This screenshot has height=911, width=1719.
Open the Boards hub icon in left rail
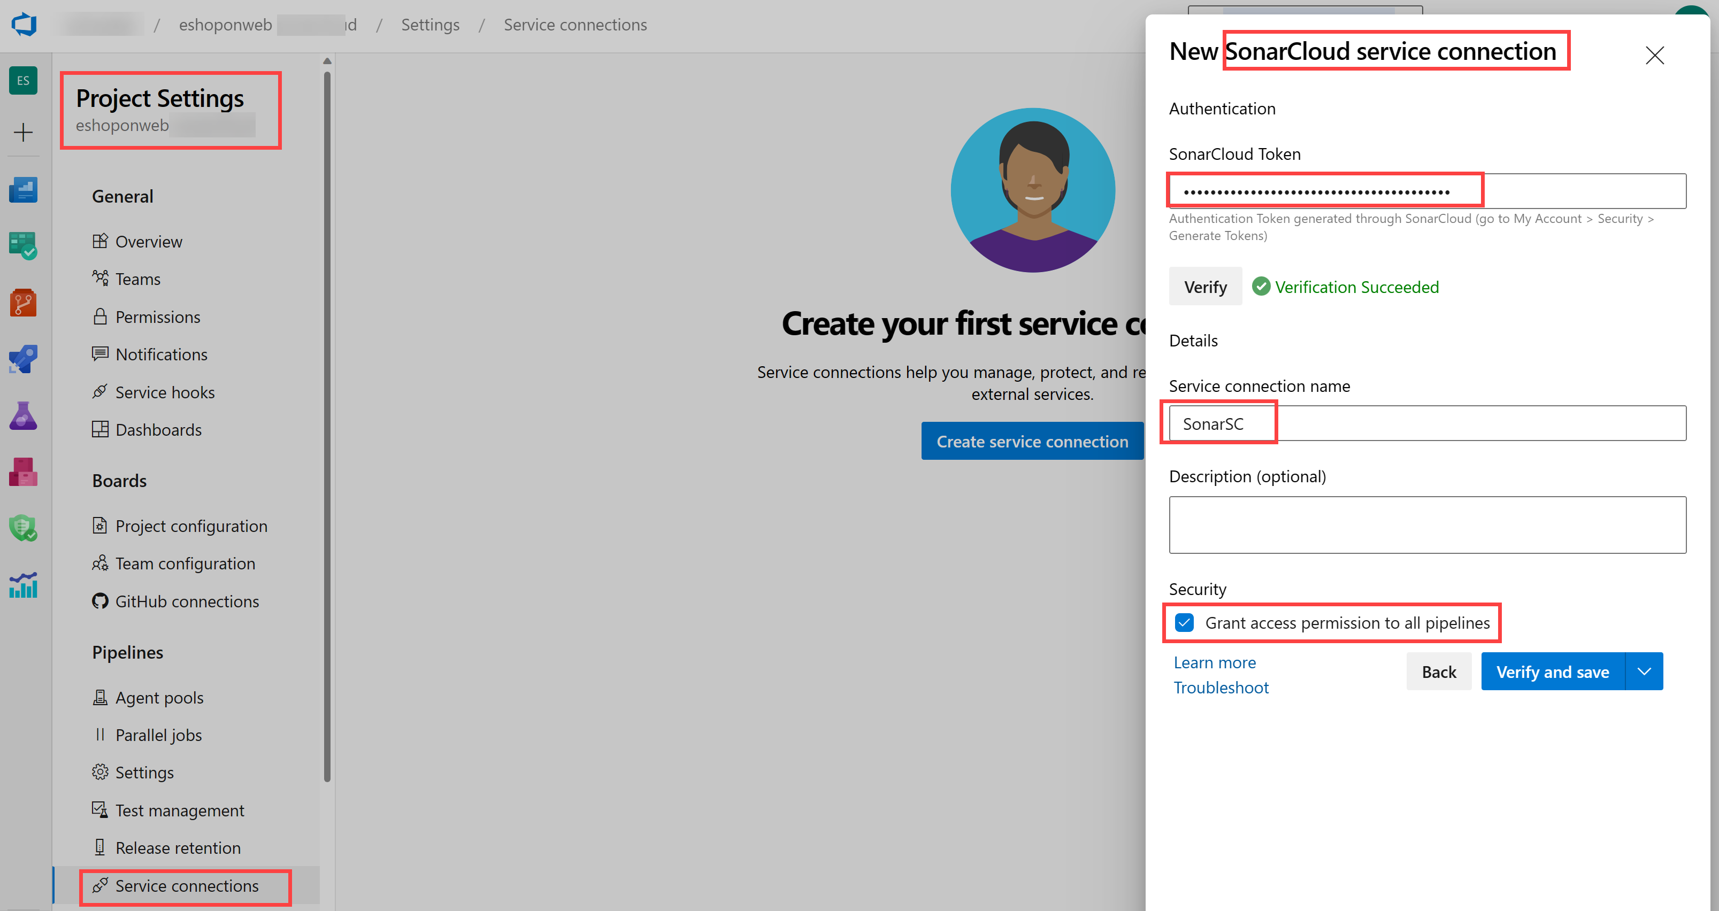24,246
